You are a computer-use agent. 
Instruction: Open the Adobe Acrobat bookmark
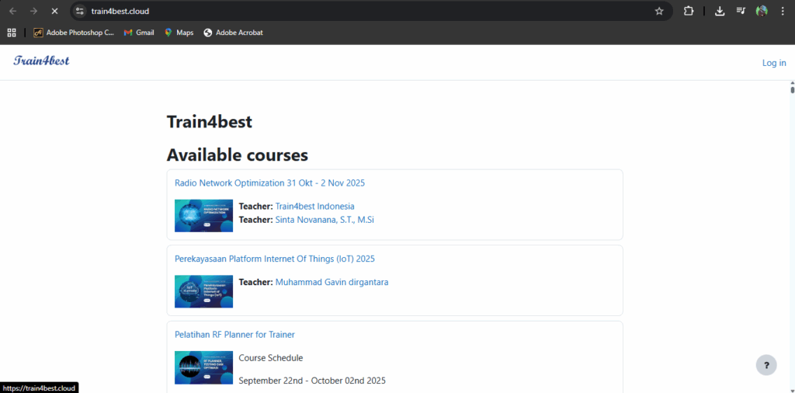click(233, 33)
